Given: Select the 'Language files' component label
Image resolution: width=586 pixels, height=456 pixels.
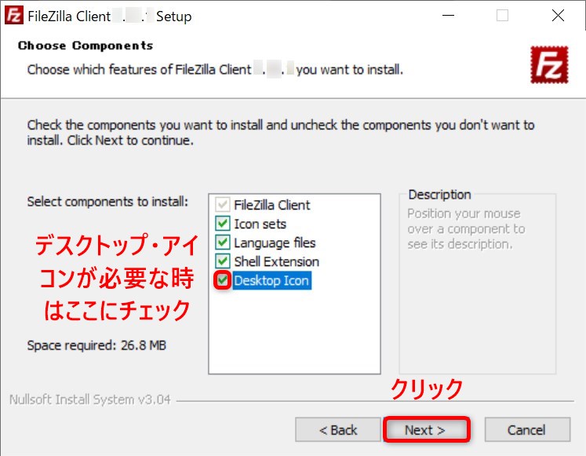Looking at the screenshot, I should [275, 243].
